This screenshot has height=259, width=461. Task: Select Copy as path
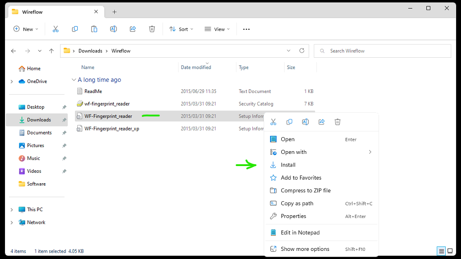tap(321, 203)
